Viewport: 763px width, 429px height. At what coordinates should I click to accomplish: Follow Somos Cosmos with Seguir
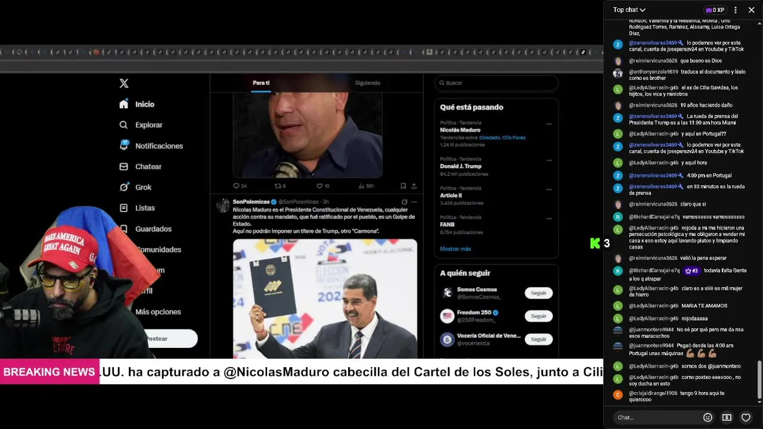538,293
